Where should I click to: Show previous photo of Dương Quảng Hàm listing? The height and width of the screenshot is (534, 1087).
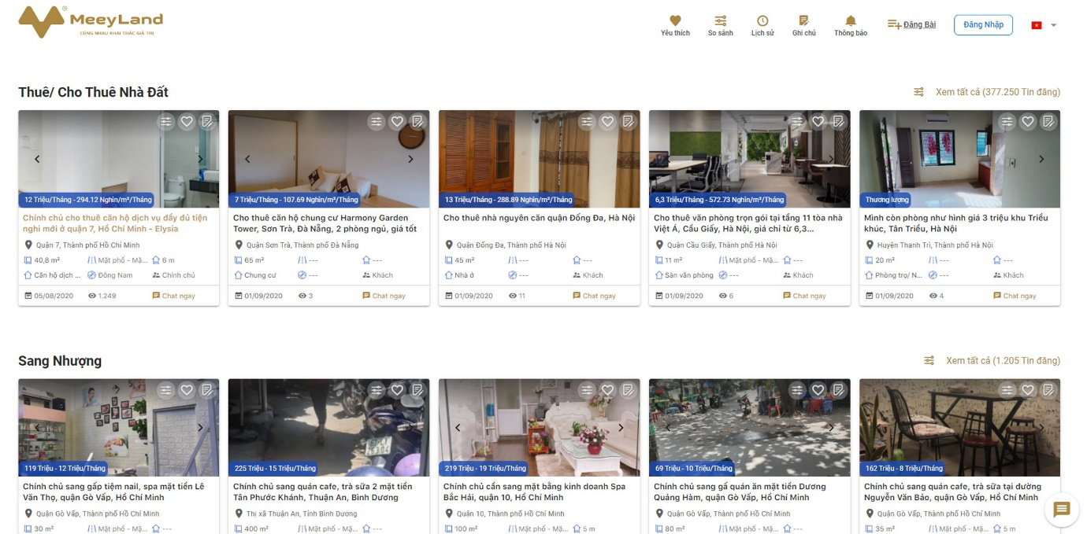[x=668, y=428]
